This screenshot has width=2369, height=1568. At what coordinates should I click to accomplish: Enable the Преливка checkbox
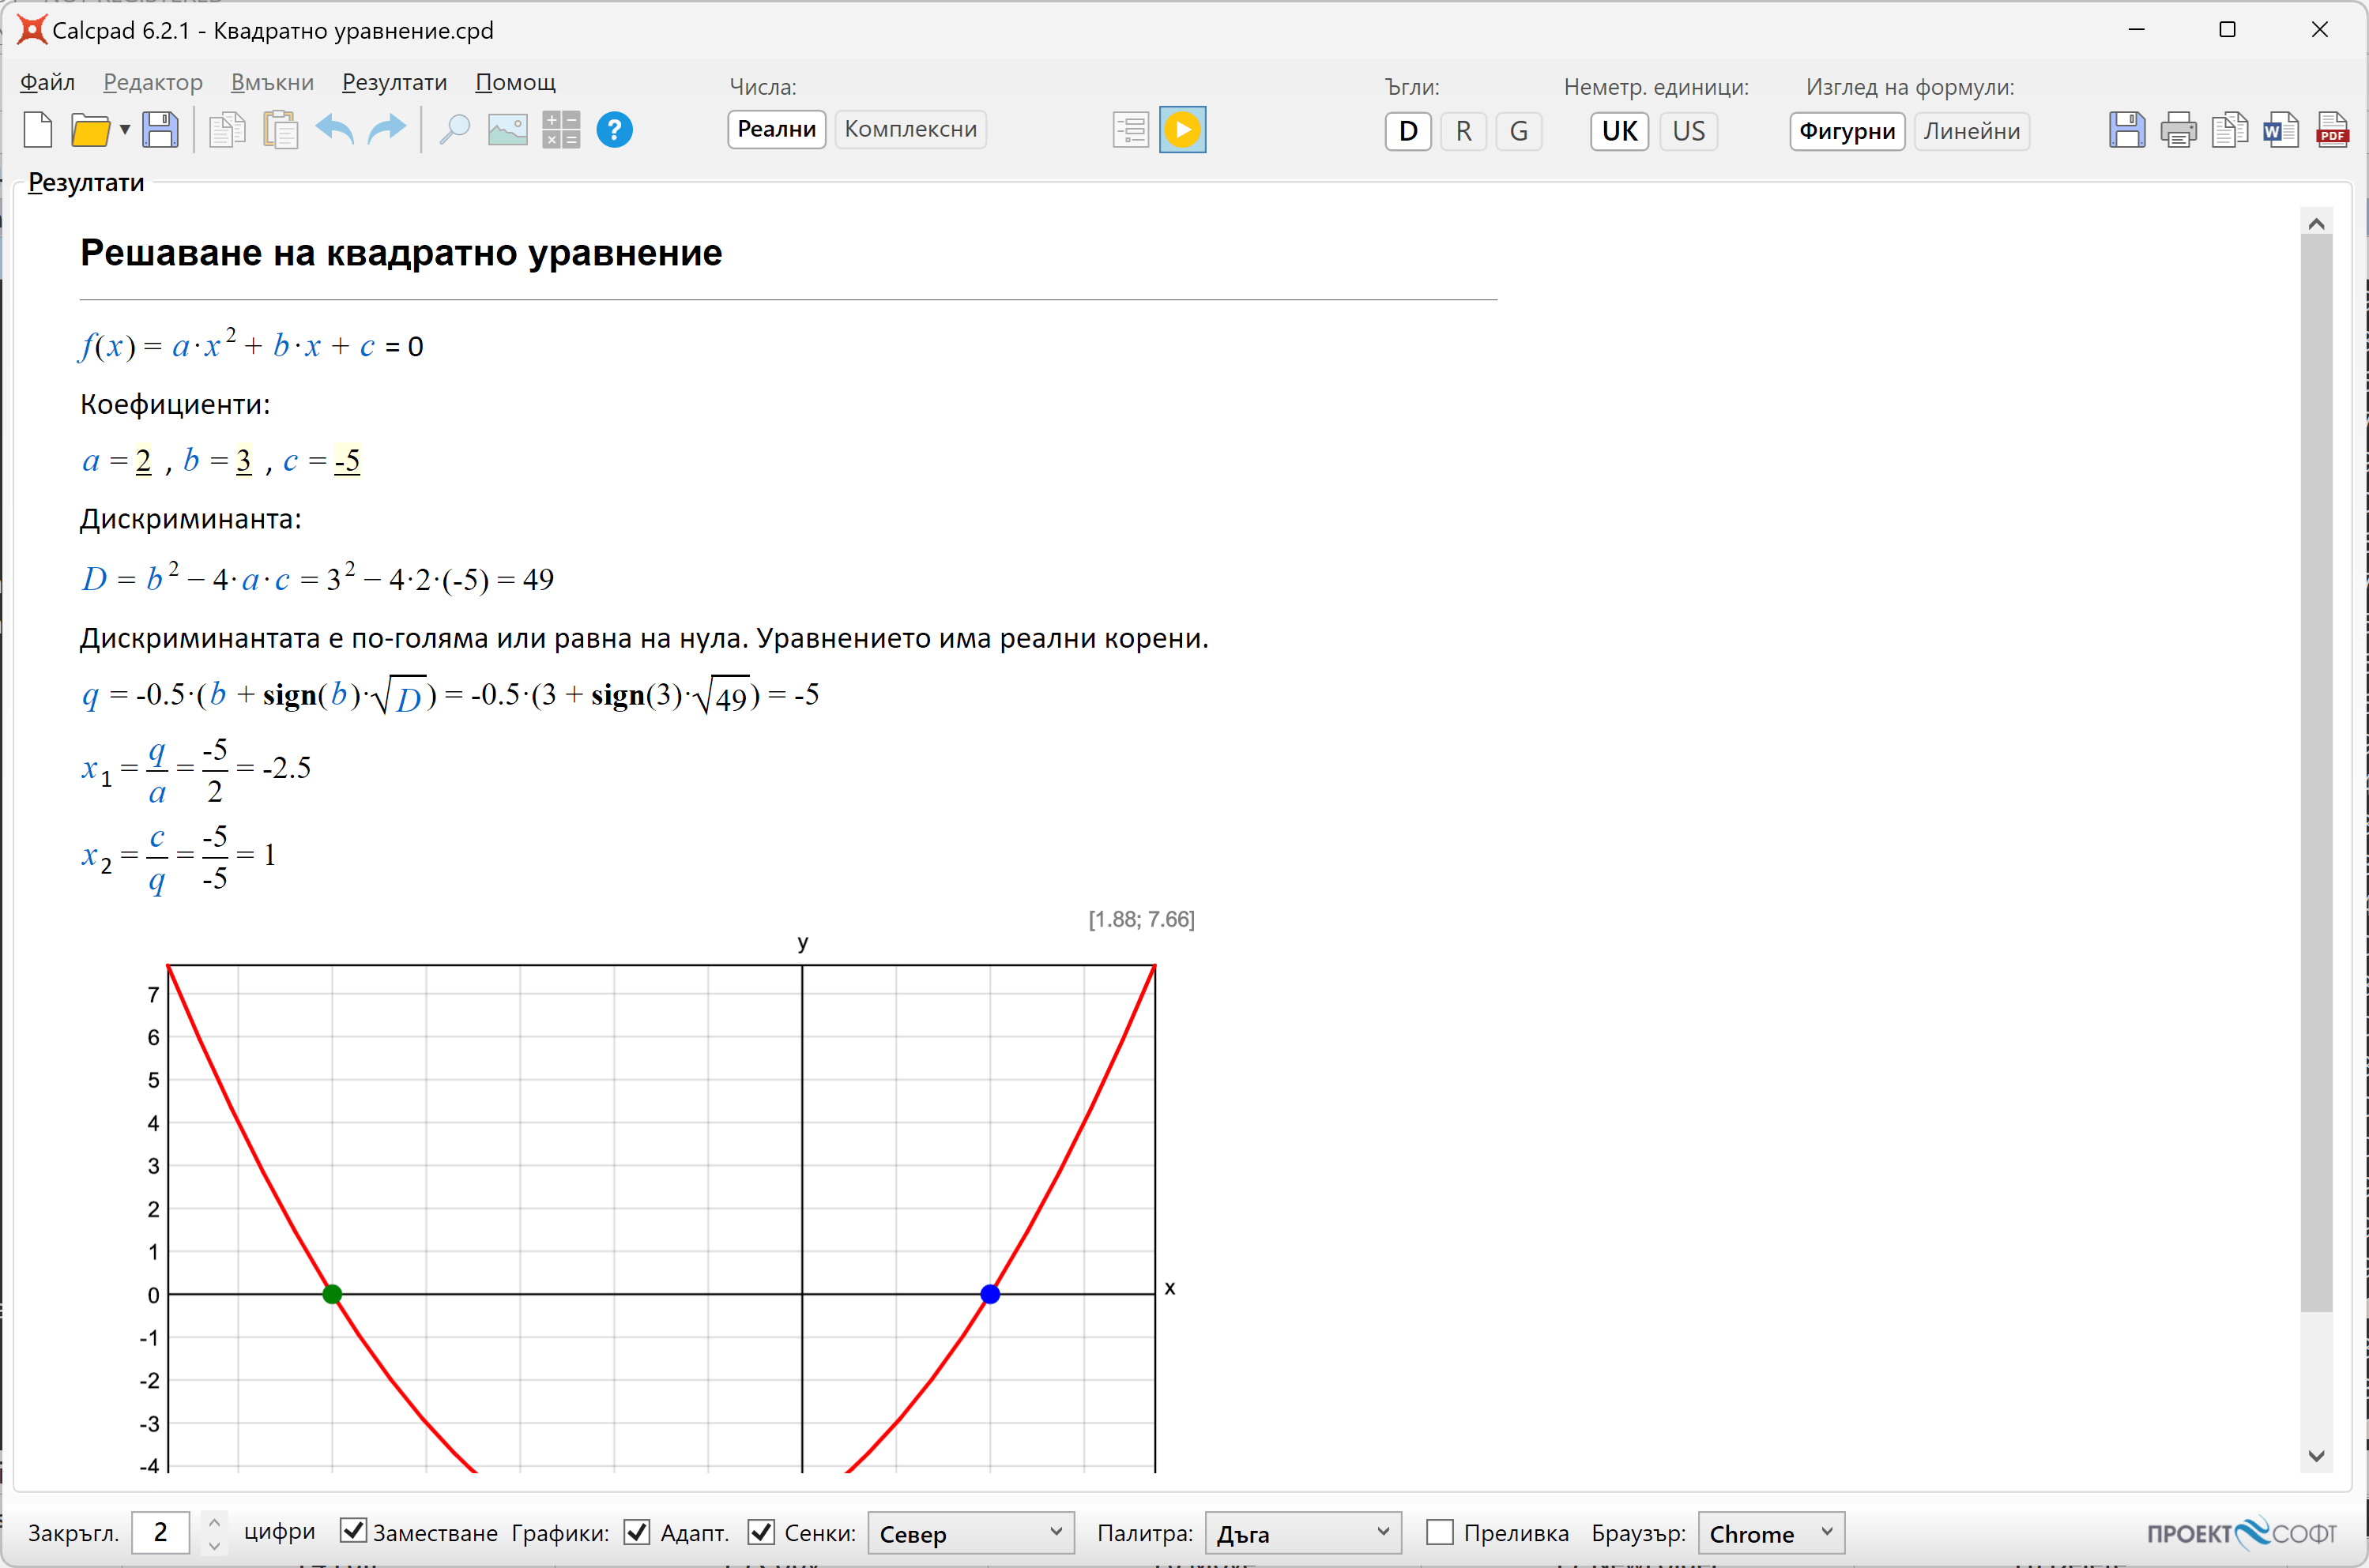pyautogui.click(x=1439, y=1532)
